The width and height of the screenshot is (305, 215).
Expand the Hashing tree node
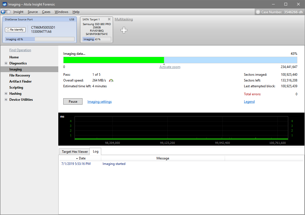[x=6, y=94]
